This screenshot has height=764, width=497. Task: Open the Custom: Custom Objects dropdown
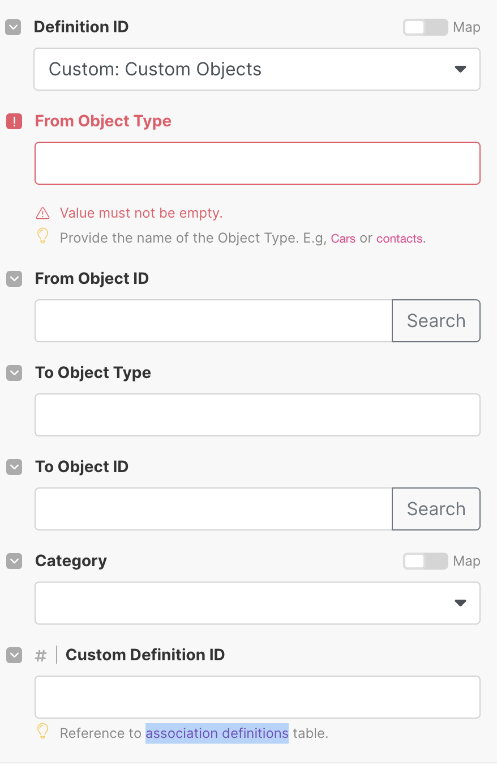pyautogui.click(x=257, y=69)
